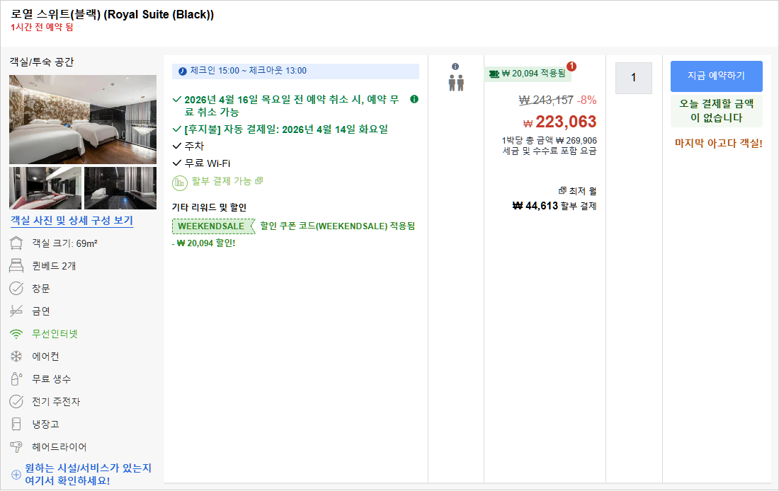Image resolution: width=779 pixels, height=491 pixels.
Task: Click the room size house icon
Action: [16, 243]
